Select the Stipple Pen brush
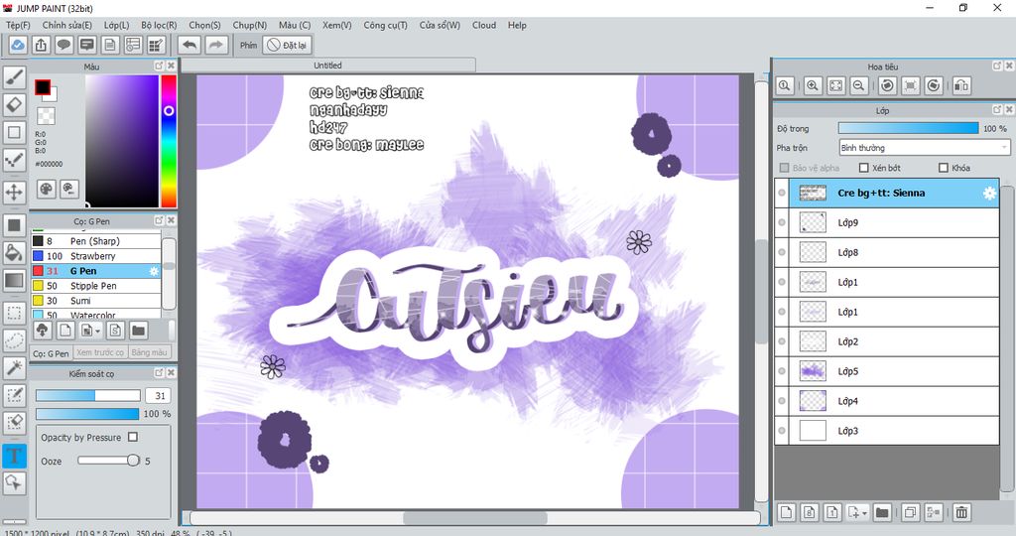 pyautogui.click(x=96, y=286)
